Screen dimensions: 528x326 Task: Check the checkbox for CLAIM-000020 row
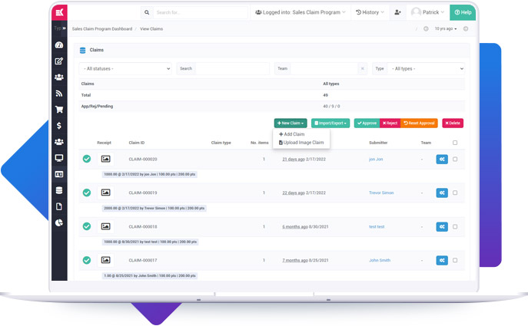point(455,160)
